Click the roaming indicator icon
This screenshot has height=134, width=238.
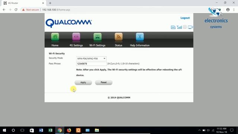click(185, 27)
